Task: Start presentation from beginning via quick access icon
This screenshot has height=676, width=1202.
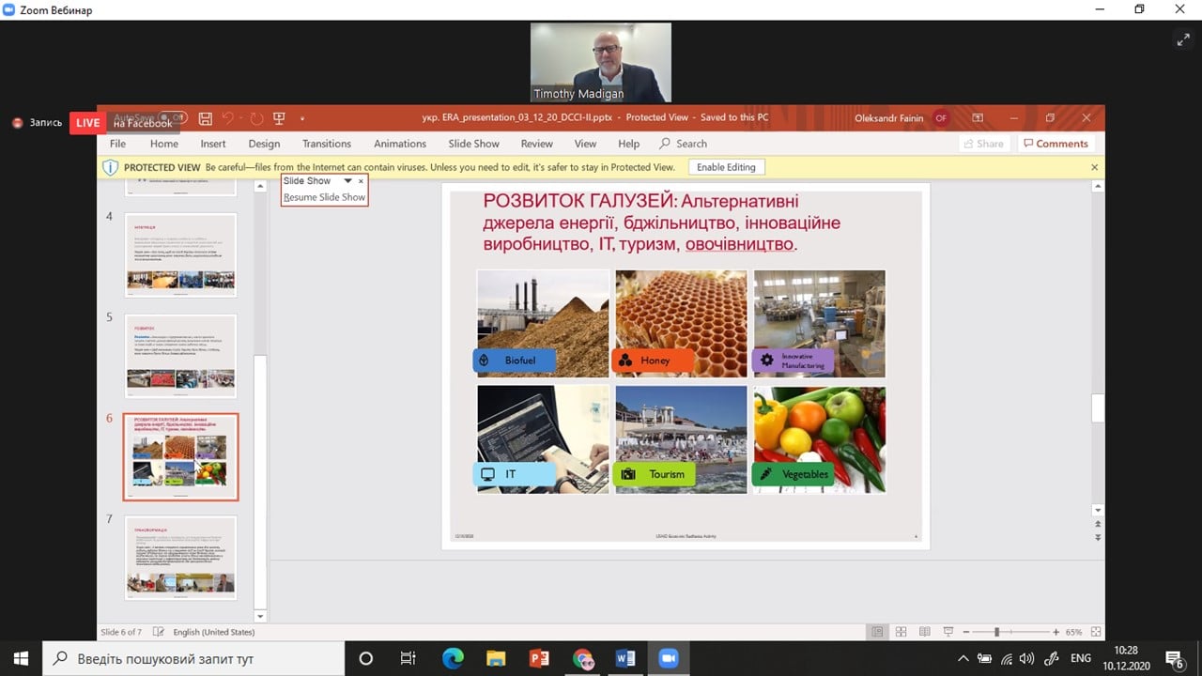Action: (x=279, y=118)
